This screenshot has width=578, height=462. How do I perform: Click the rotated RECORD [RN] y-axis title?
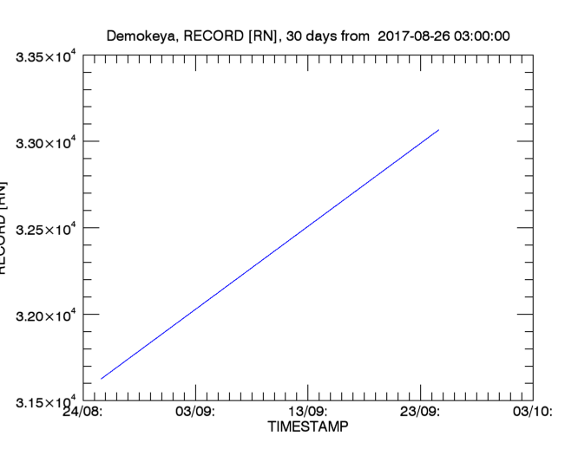click(x=3, y=229)
